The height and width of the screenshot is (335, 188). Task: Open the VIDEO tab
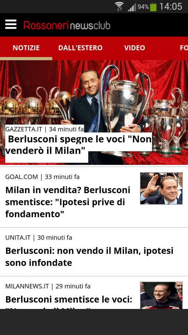pyautogui.click(x=134, y=48)
